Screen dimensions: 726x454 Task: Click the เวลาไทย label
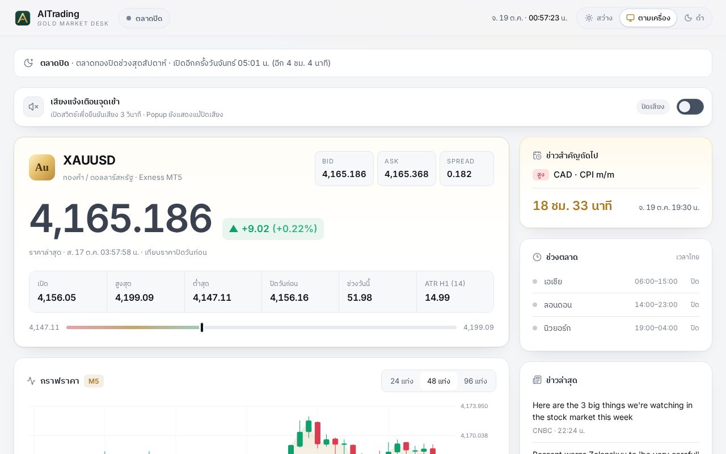tap(687, 257)
